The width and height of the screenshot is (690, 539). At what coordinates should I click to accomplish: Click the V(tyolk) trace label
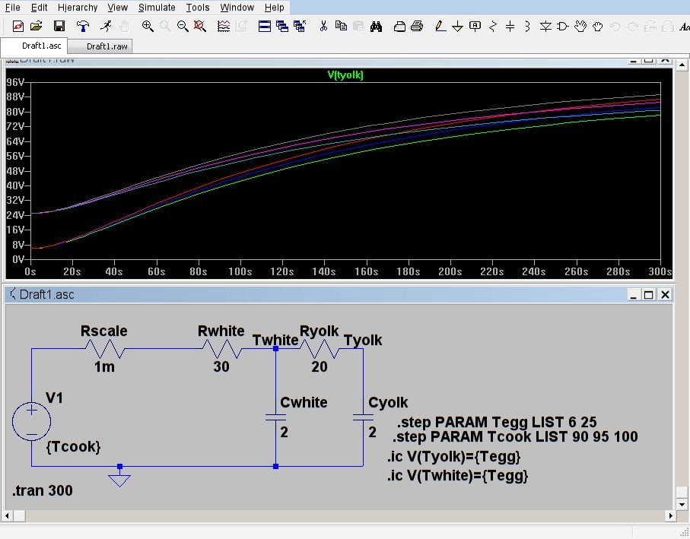click(345, 75)
